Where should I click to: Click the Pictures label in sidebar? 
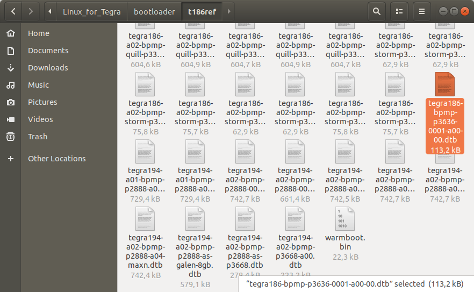[x=42, y=102]
